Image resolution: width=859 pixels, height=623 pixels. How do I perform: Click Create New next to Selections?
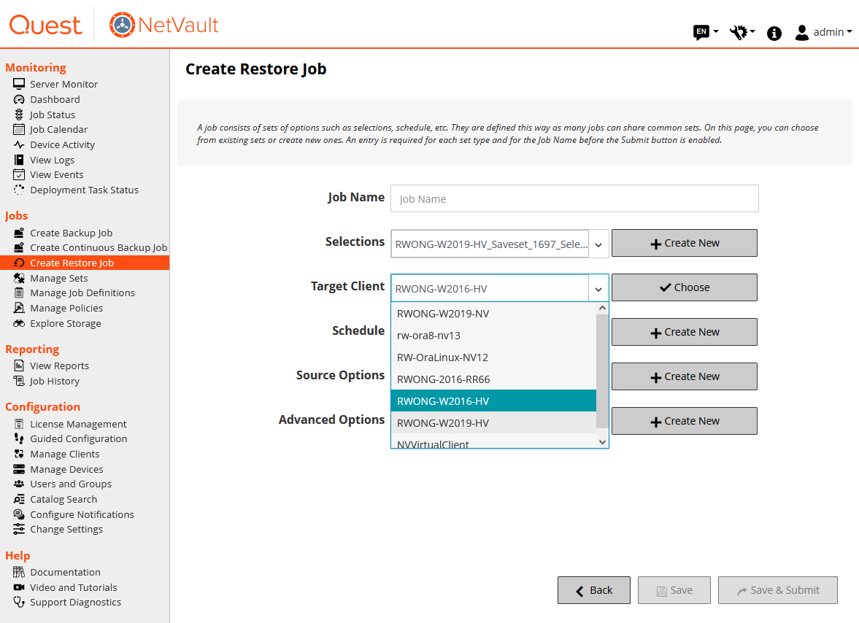pos(684,243)
